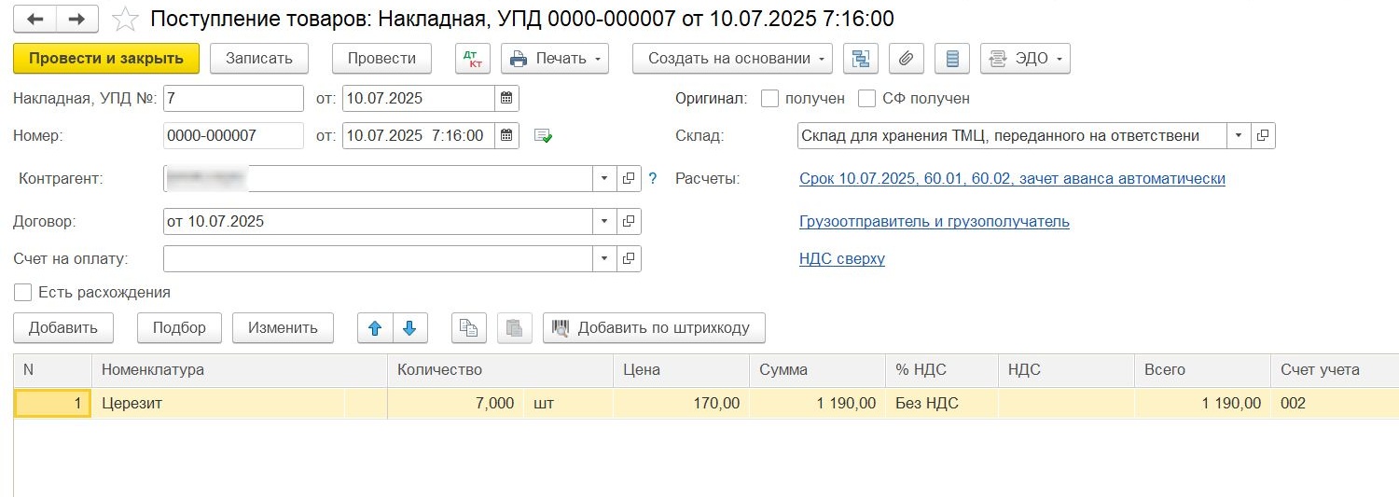Click Добавить по штрихкоду button

point(654,328)
